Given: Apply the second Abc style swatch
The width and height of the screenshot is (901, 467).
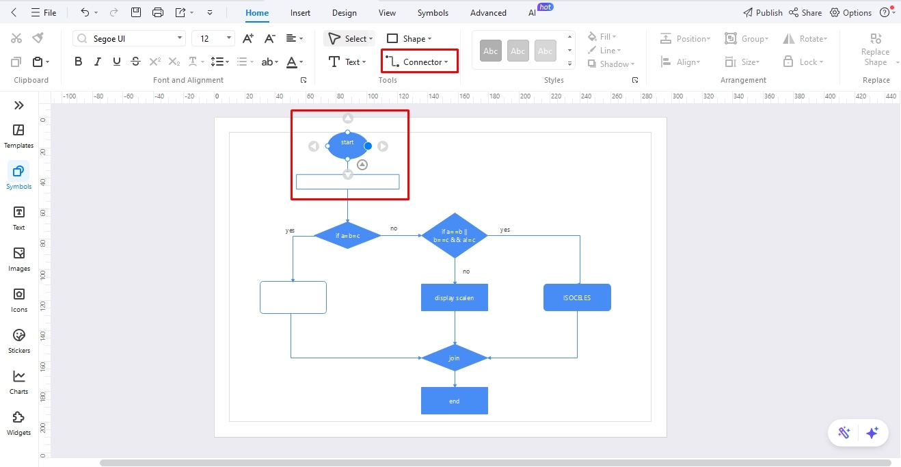Looking at the screenshot, I should tap(518, 51).
